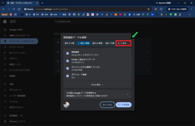The width and height of the screenshot is (195, 126).
Task: Click the profile chip in the toolbar
Action: [x=177, y=9]
